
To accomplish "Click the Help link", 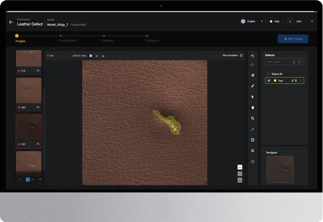I will click(x=277, y=21).
